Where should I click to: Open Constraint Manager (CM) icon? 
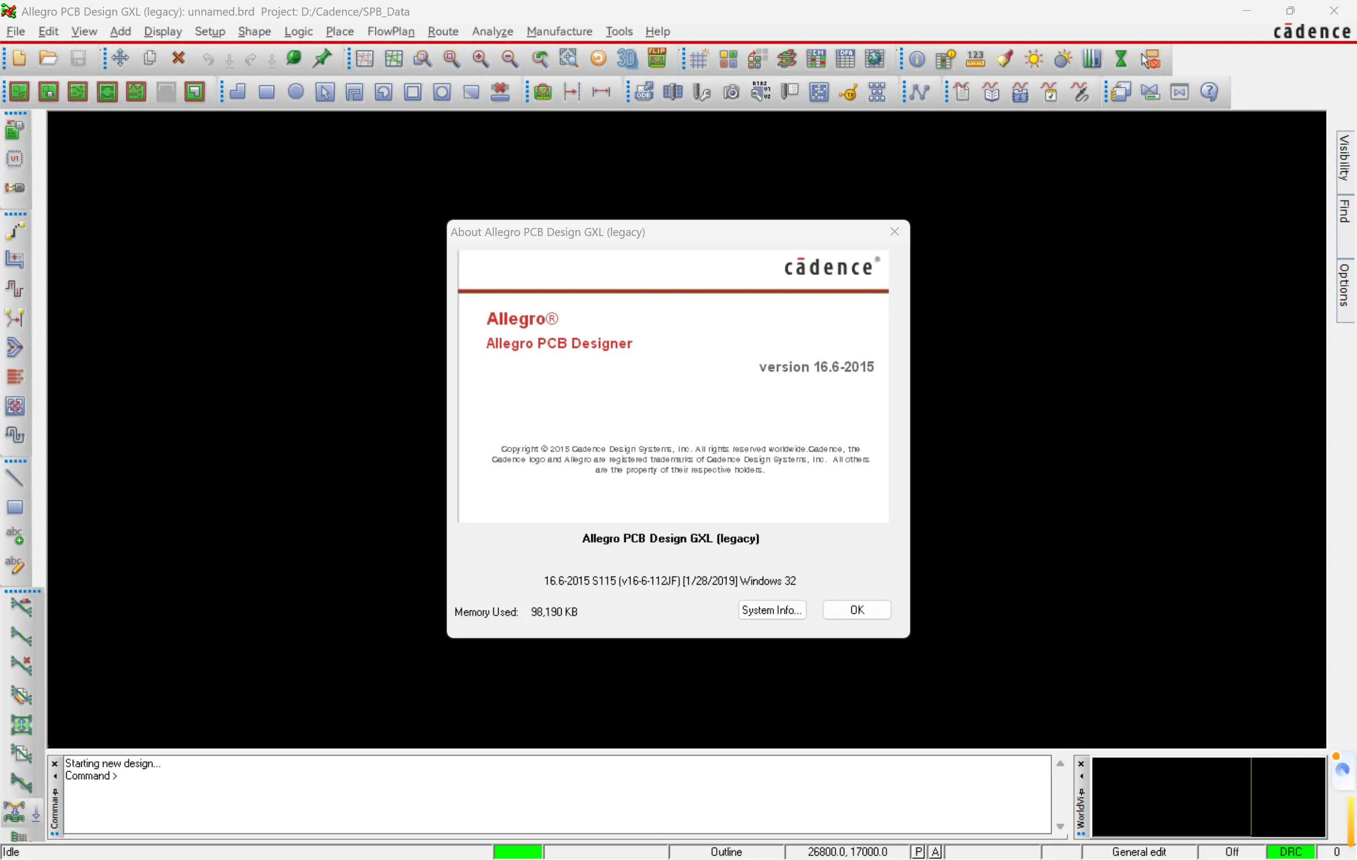pos(815,59)
